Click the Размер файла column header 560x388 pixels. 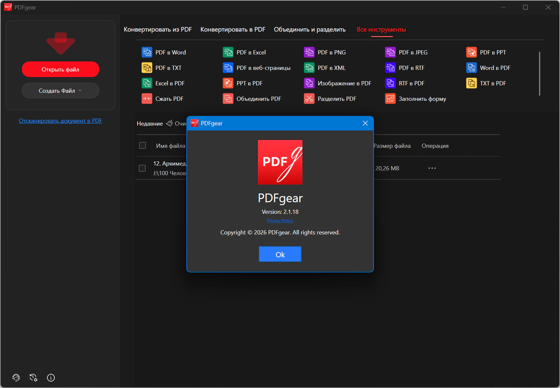click(392, 146)
